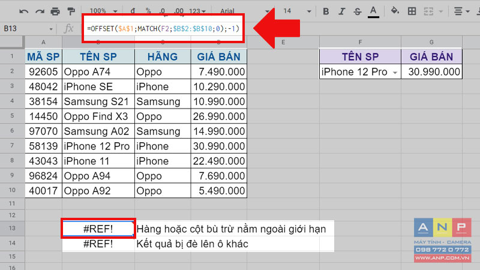The height and width of the screenshot is (270, 480).
Task: Click the TÊN SP header in column F
Action: click(x=360, y=56)
